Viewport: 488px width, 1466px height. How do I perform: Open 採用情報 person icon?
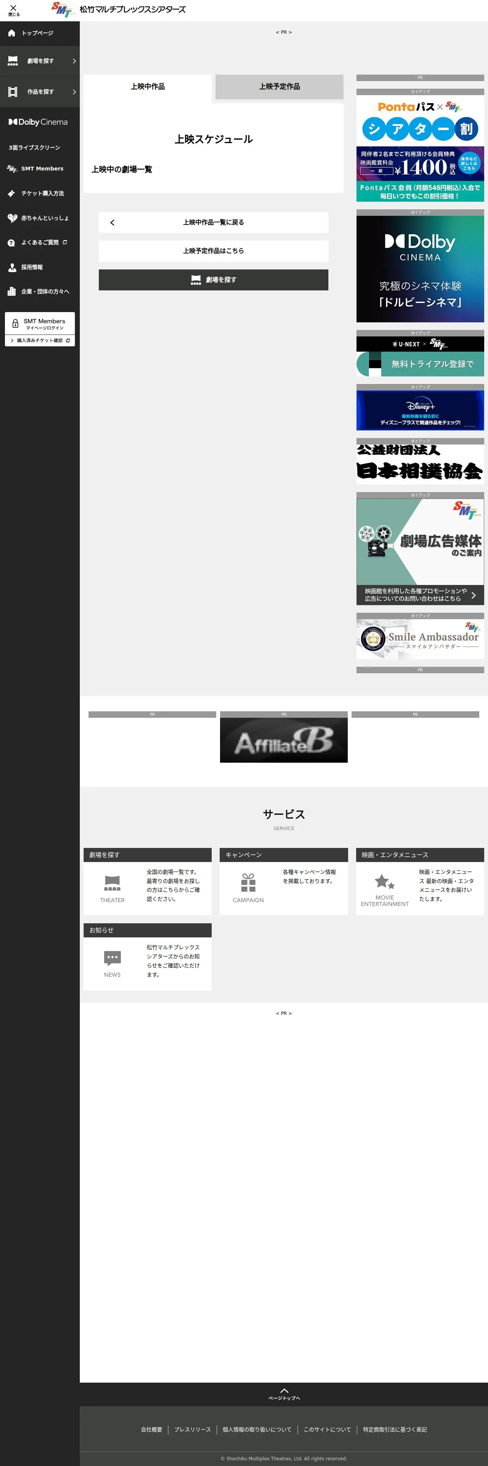tap(12, 267)
